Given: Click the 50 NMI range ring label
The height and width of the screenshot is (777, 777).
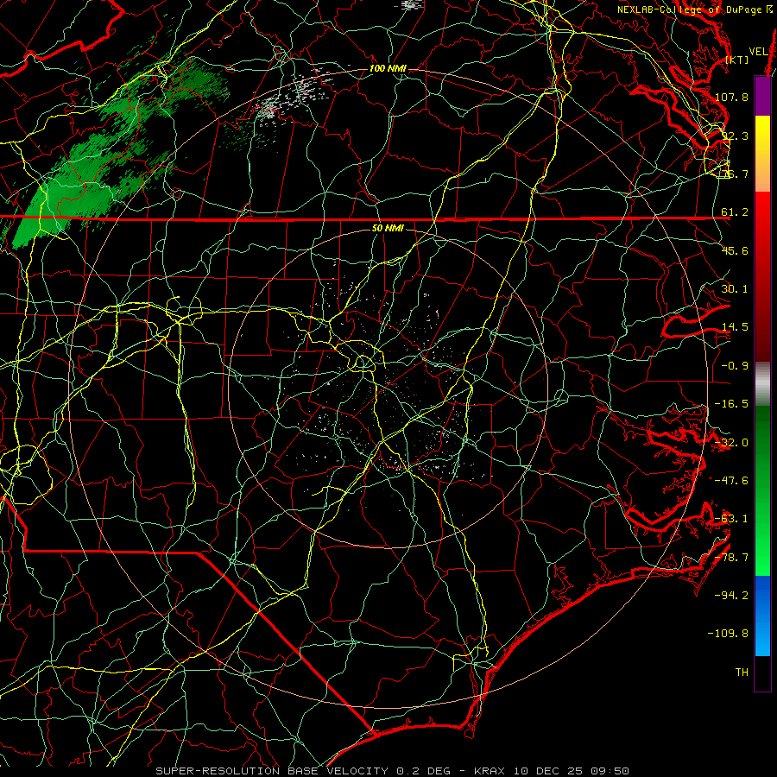Looking at the screenshot, I should pyautogui.click(x=388, y=228).
